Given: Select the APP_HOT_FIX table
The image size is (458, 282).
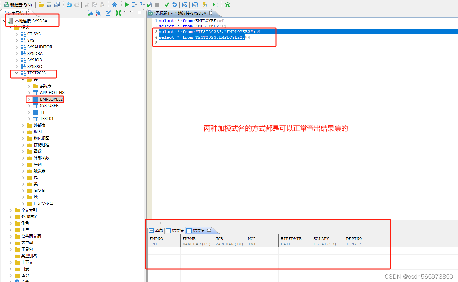Looking at the screenshot, I should (x=52, y=93).
